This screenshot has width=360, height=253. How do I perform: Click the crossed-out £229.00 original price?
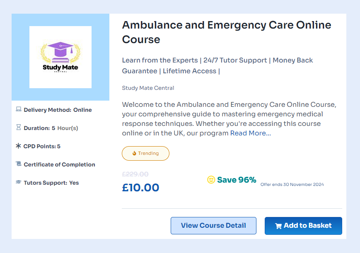[135, 174]
